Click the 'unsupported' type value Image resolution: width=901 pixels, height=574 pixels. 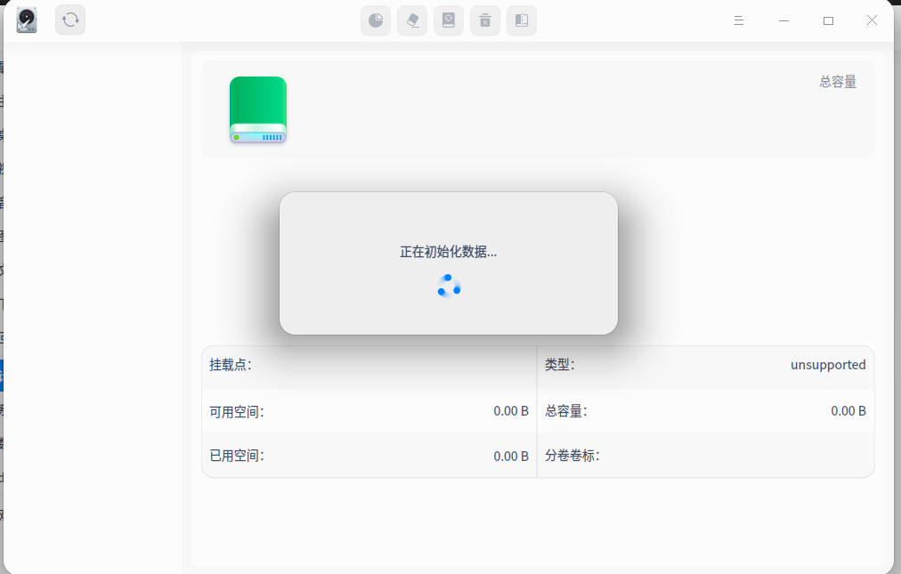coord(828,365)
